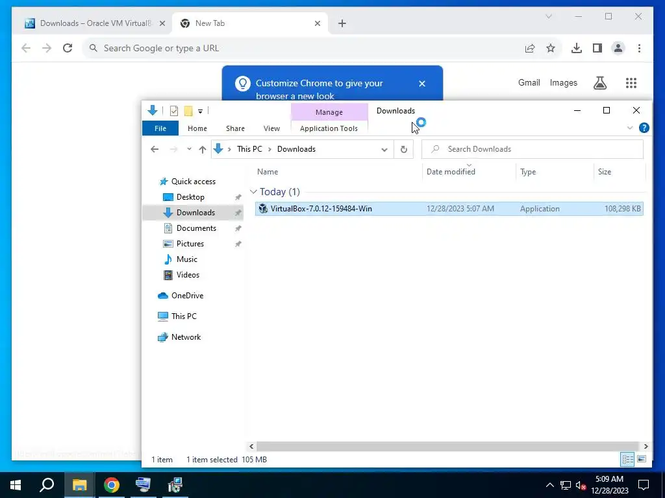Sort files by the Size column
The height and width of the screenshot is (498, 665).
(619, 172)
